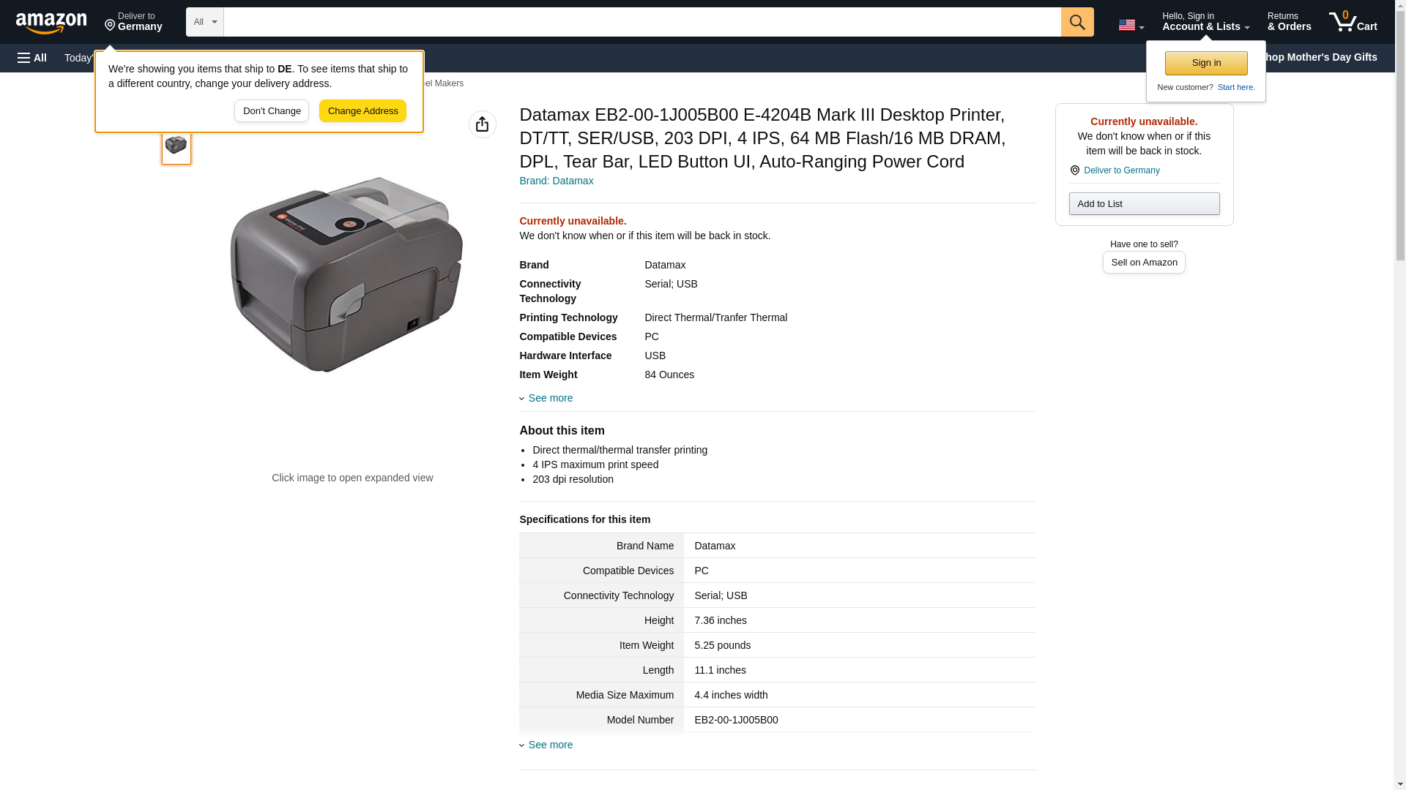Click Add to List button
This screenshot has width=1406, height=790.
click(1143, 203)
